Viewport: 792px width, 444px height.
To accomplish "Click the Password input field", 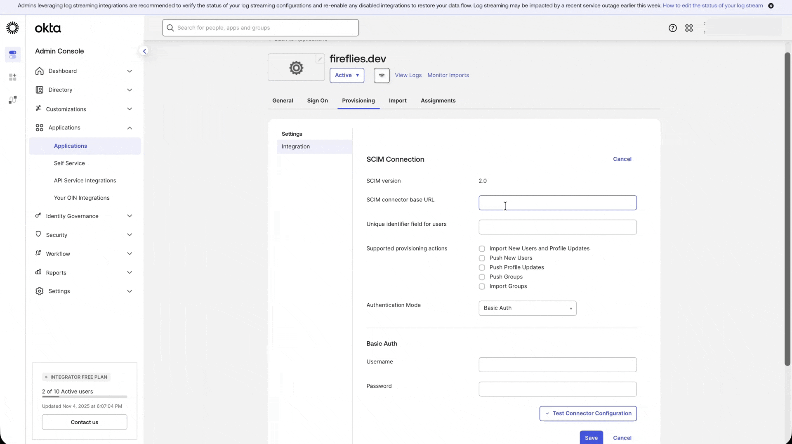I will (x=558, y=389).
